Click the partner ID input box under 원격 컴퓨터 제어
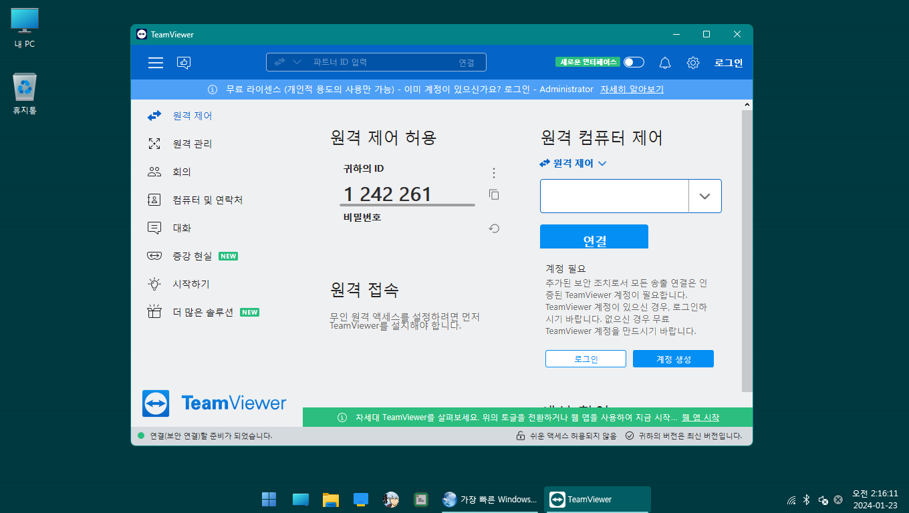The height and width of the screenshot is (513, 909). pos(614,196)
